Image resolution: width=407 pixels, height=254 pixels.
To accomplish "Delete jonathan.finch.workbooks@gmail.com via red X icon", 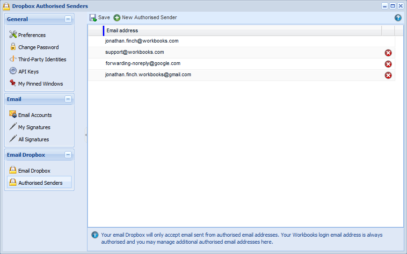I will point(388,75).
